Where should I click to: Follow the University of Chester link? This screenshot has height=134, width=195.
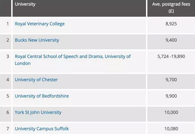pos(36,80)
